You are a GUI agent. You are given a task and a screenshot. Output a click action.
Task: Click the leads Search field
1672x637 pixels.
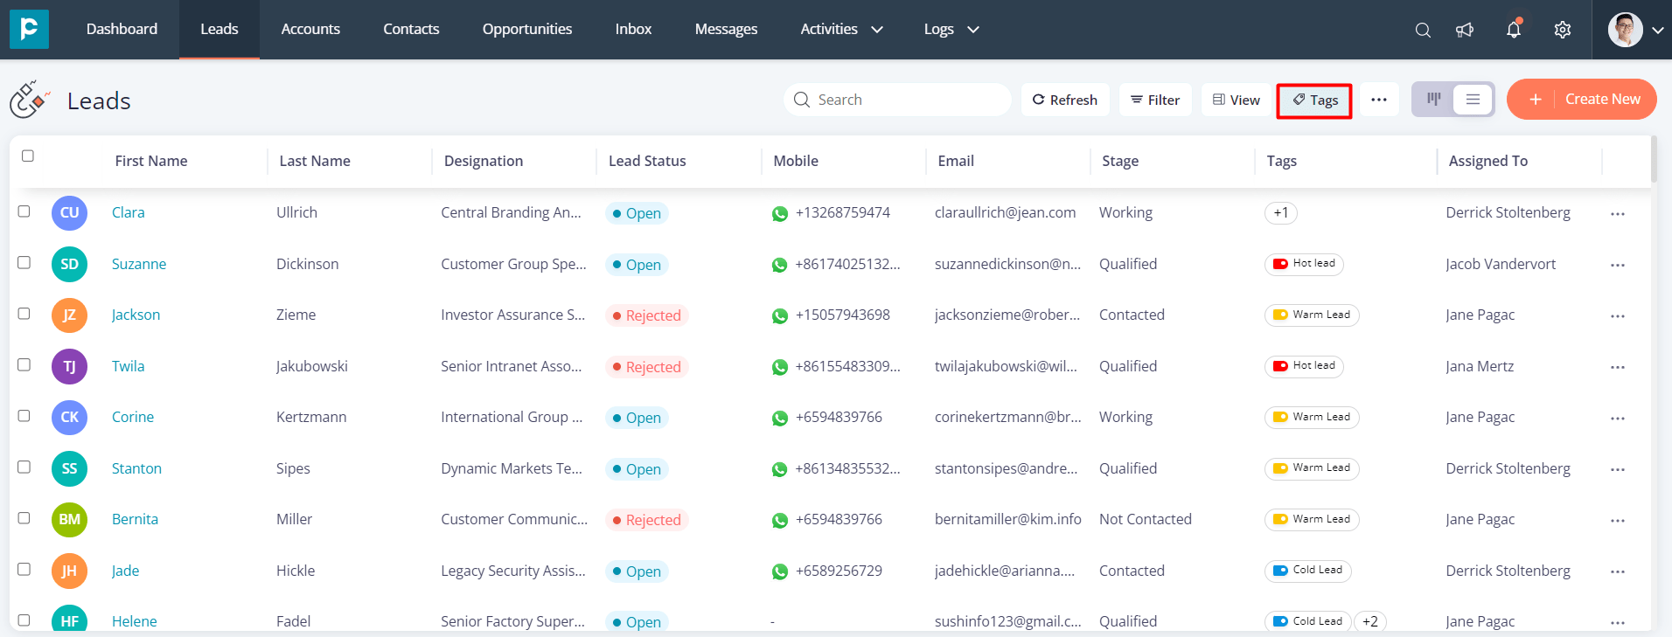898,100
